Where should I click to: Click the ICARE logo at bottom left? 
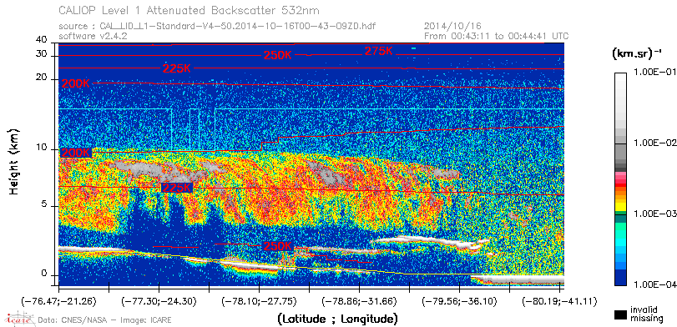tap(19, 319)
